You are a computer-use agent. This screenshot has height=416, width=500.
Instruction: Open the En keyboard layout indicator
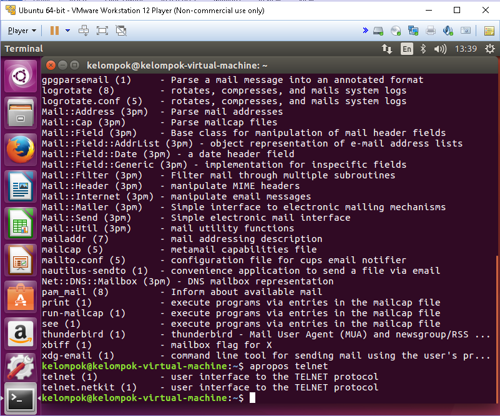pos(406,49)
